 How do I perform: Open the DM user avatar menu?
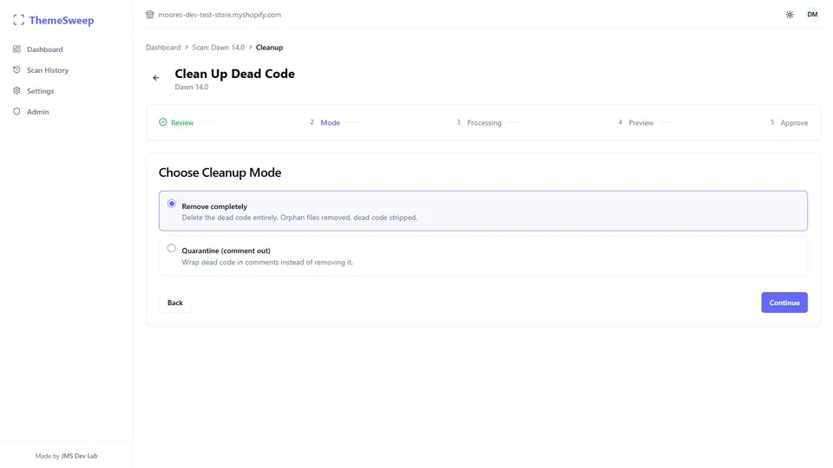(812, 15)
